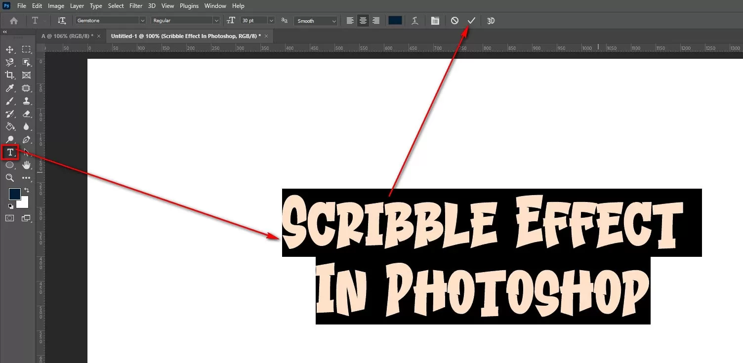Commit current text edits with checkmark
The image size is (743, 363).
[x=471, y=21]
